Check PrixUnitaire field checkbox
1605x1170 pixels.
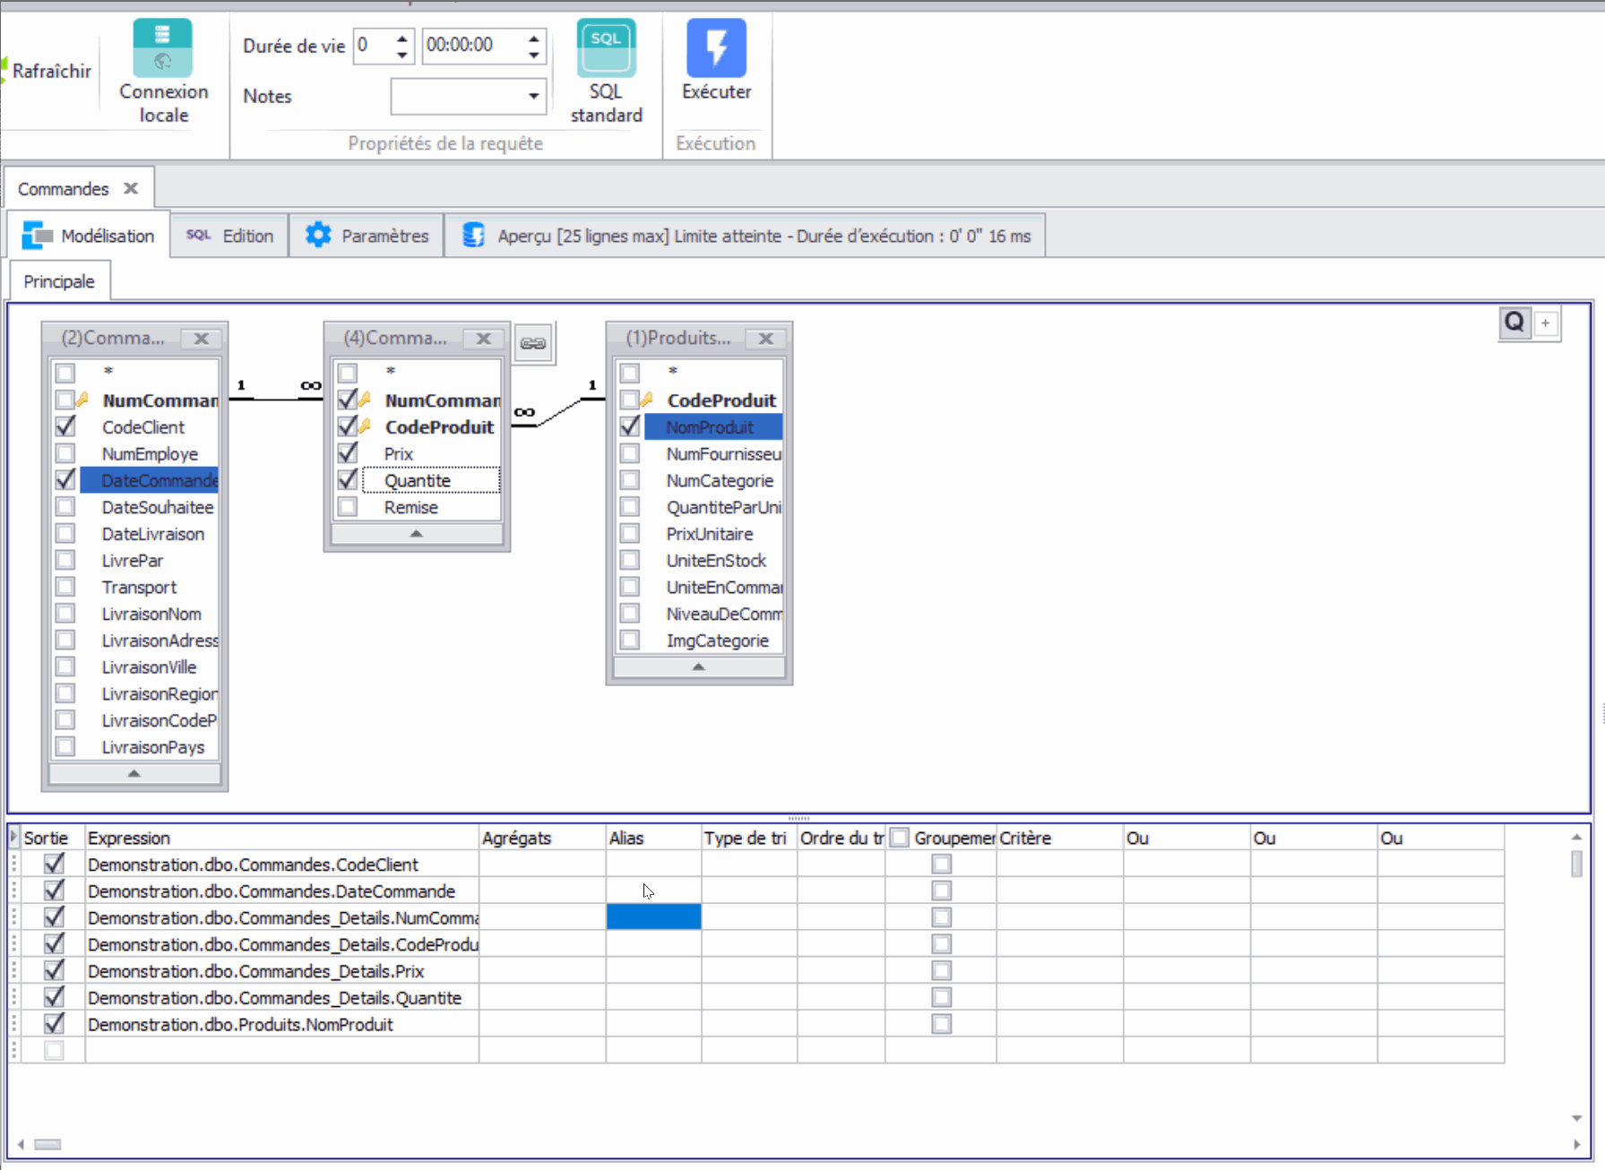pos(630,533)
